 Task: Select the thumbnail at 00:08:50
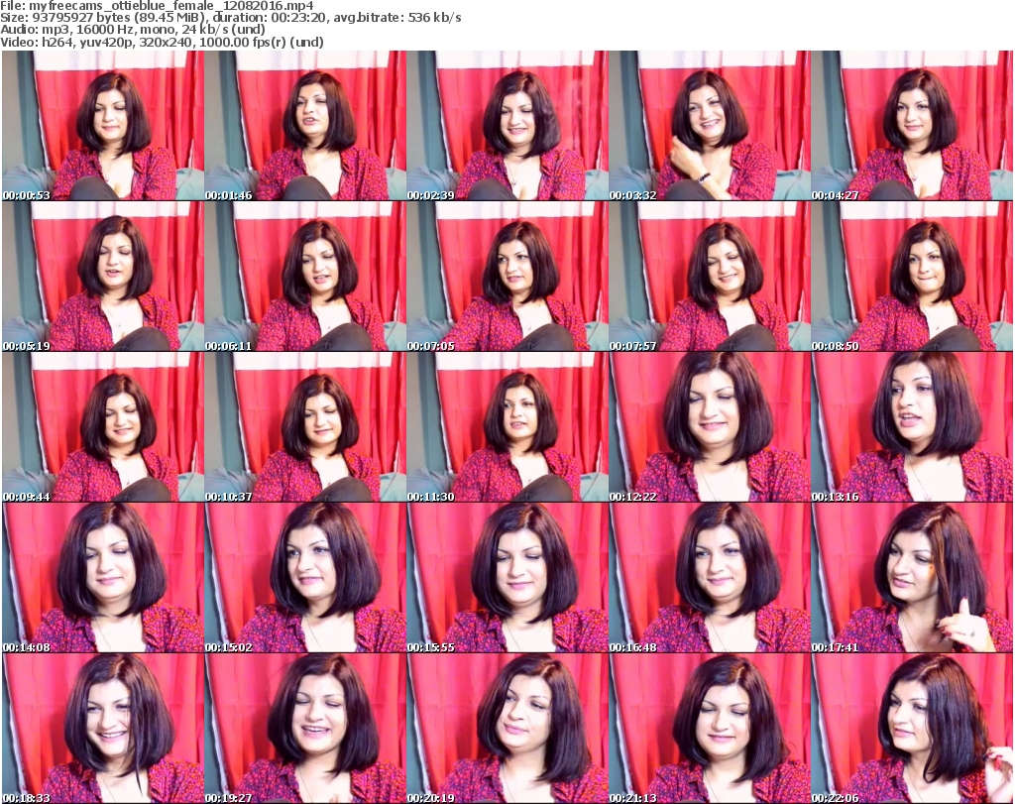click(x=912, y=277)
